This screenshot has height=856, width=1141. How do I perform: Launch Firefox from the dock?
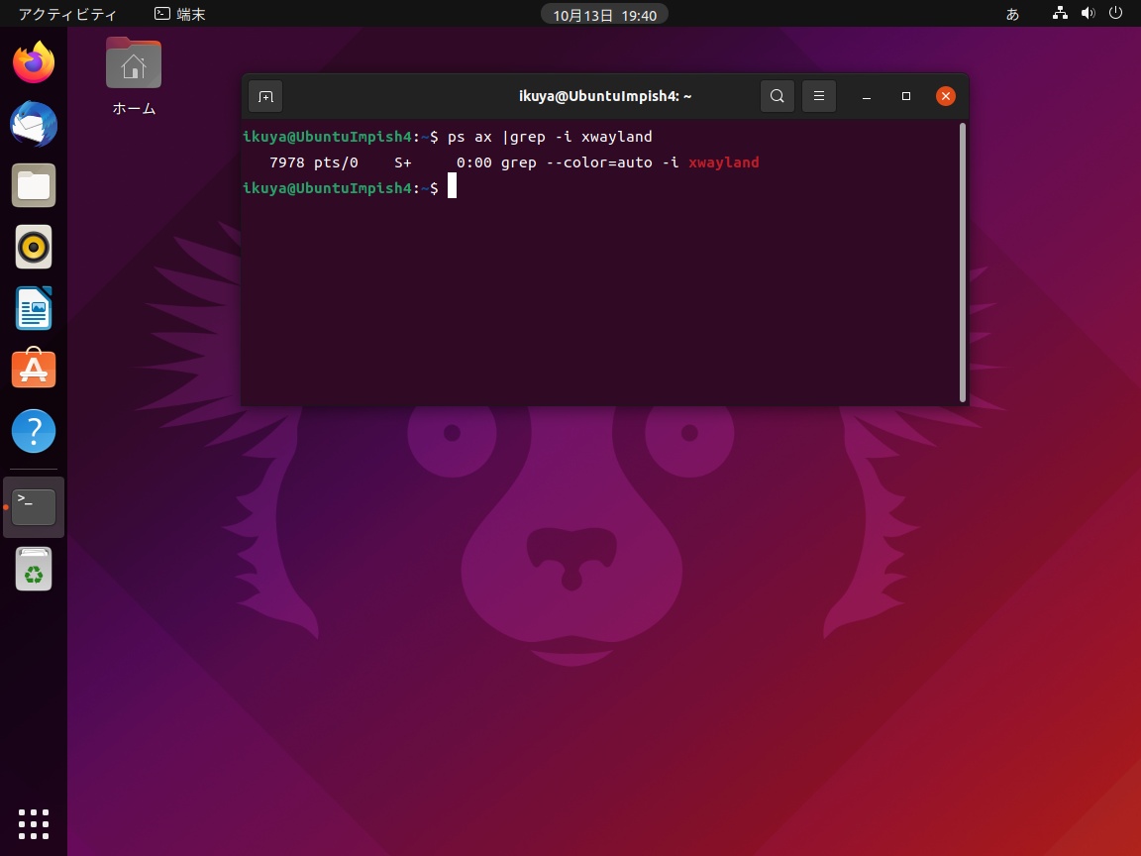[x=34, y=62]
